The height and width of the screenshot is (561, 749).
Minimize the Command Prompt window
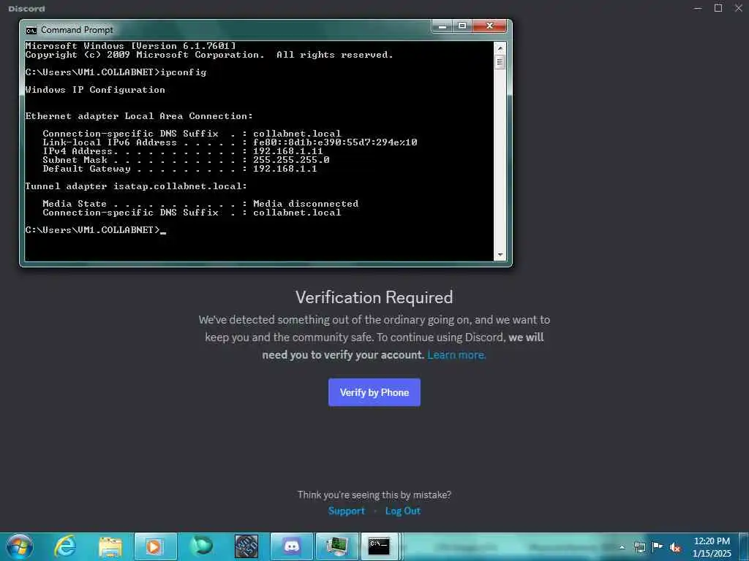tap(443, 26)
